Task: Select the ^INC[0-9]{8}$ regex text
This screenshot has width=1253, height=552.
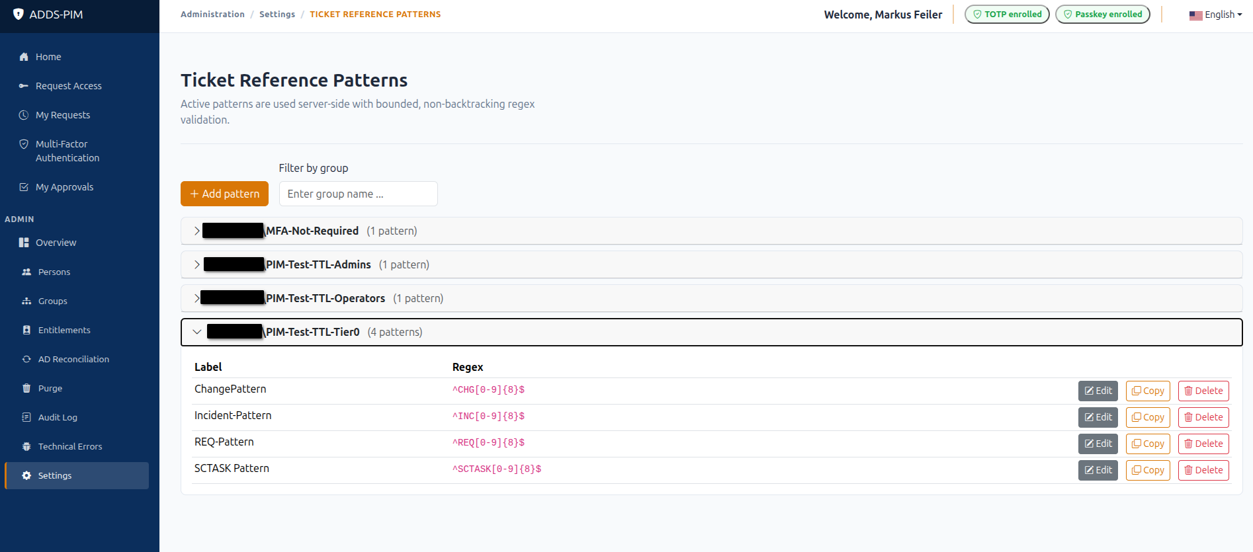Action: click(x=488, y=416)
